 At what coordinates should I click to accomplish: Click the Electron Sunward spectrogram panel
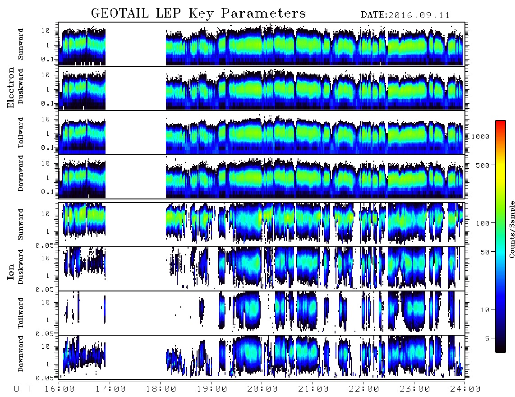point(262,44)
